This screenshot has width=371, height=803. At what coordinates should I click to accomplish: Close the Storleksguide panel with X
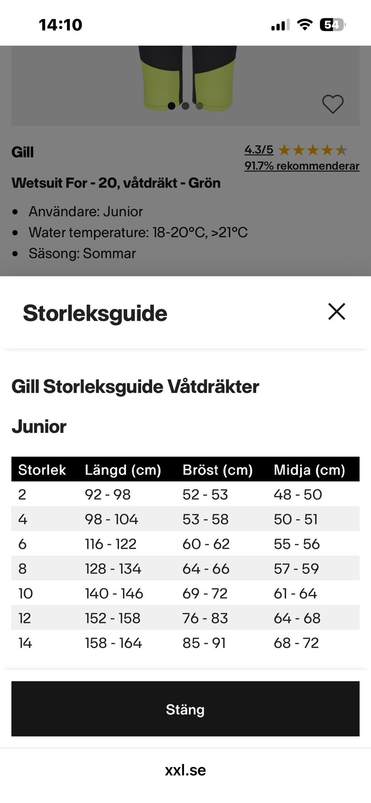(337, 311)
